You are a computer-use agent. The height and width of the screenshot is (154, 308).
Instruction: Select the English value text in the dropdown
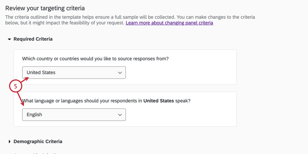(34, 115)
